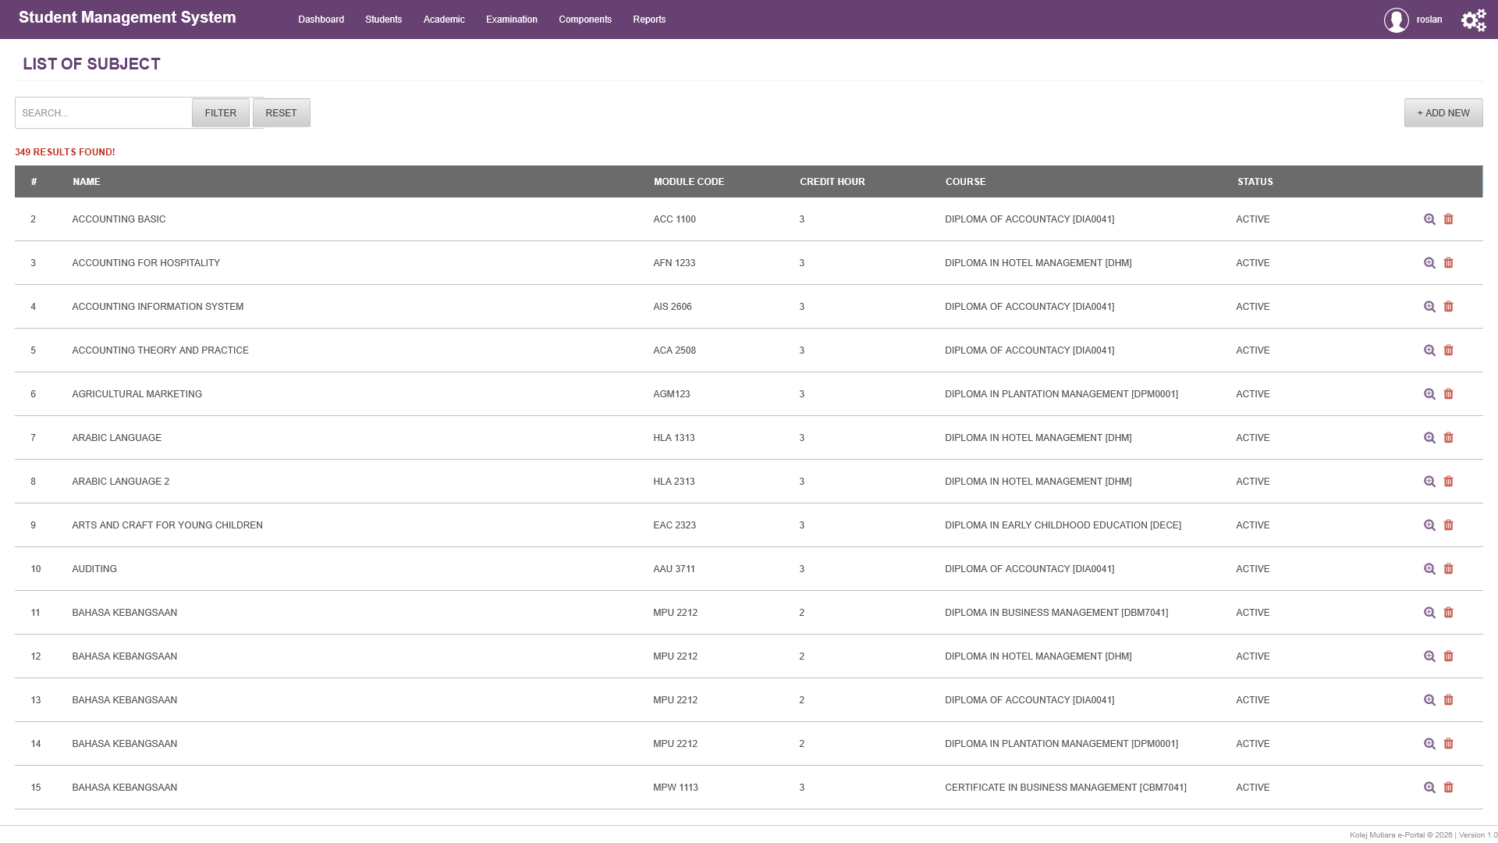The width and height of the screenshot is (1498, 843).
Task: Click DIPLOMA IN BUSINESS MANAGEMENT [DBM7041]
Action: click(x=1056, y=613)
